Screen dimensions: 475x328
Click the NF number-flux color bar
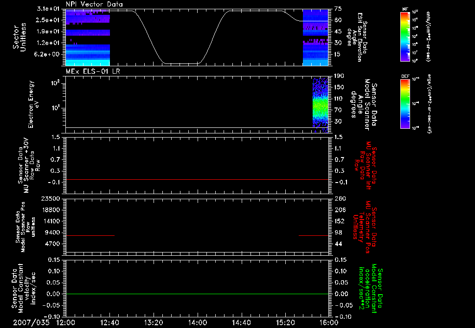pos(405,37)
